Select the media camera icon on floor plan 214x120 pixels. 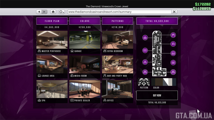pos(173,44)
